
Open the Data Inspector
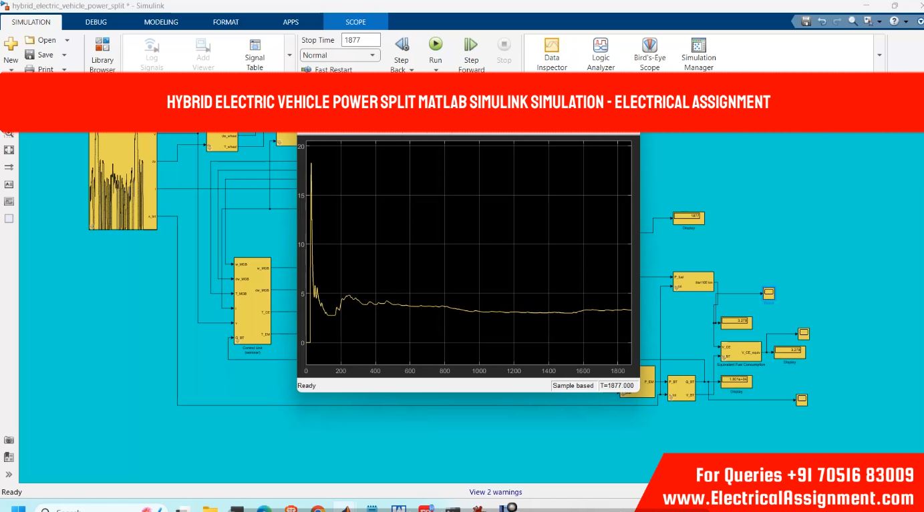[552, 52]
